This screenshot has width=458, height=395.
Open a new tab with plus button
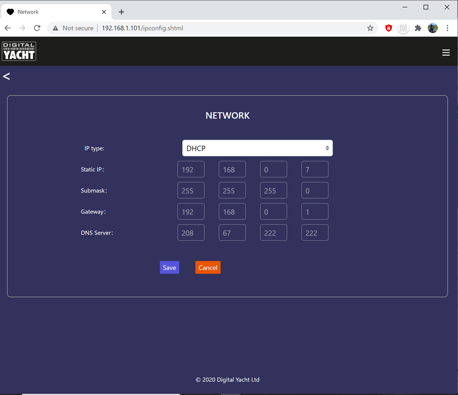coord(121,12)
